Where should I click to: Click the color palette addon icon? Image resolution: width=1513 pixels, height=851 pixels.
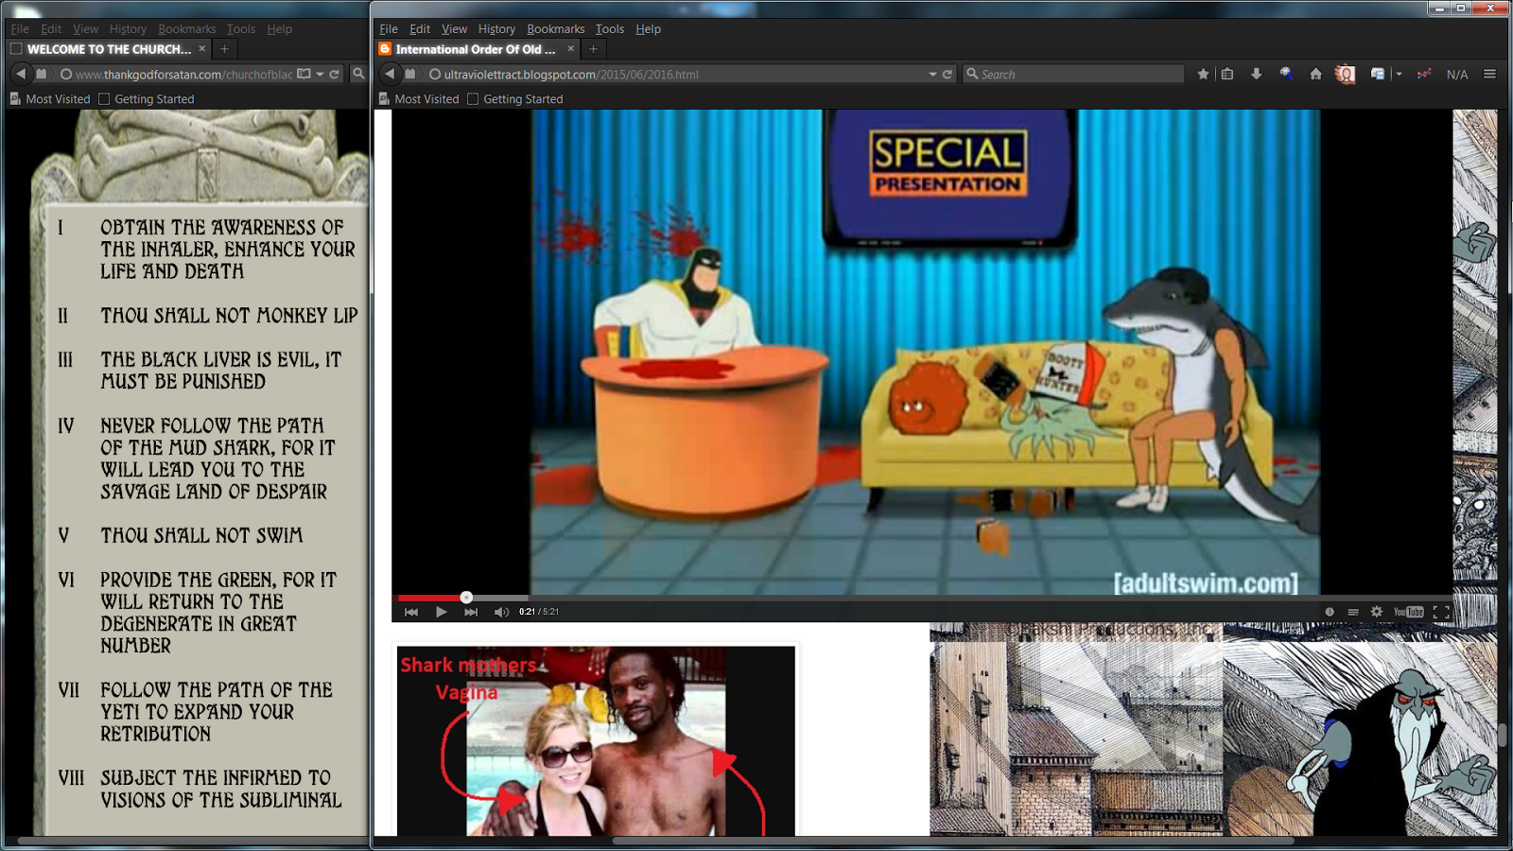point(1286,74)
